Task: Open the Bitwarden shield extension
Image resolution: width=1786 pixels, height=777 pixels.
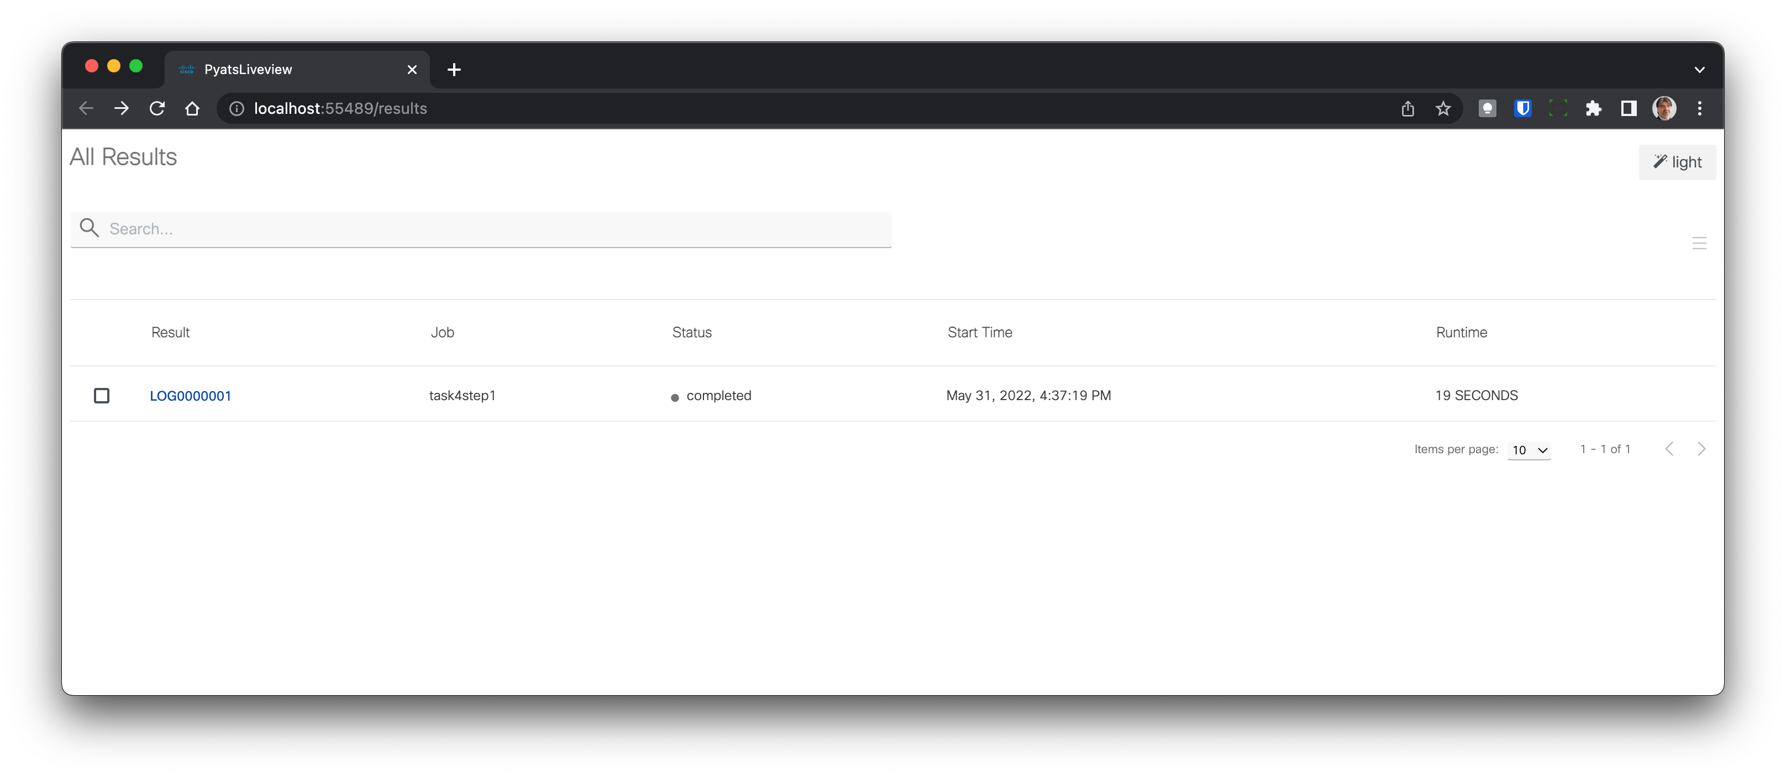Action: [1522, 108]
